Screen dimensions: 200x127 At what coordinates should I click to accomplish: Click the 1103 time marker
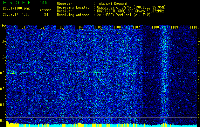(x=60, y=27)
